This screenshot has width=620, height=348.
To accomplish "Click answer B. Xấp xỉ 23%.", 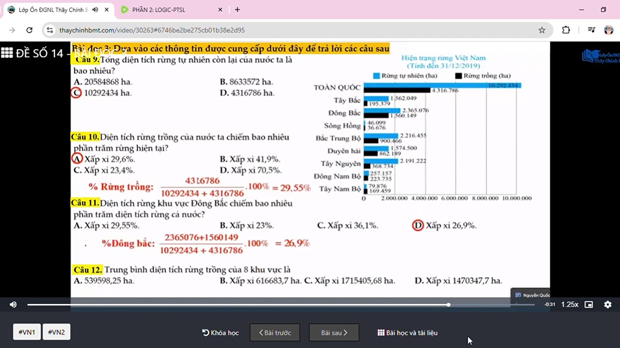I will pos(247,226).
